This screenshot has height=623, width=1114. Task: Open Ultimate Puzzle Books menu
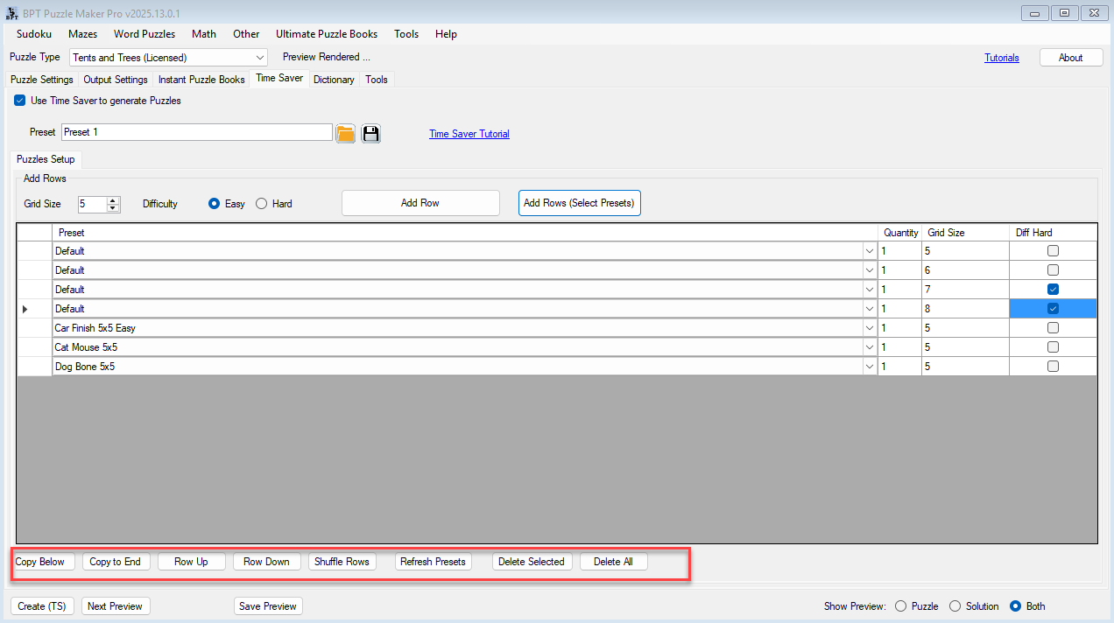coord(327,34)
